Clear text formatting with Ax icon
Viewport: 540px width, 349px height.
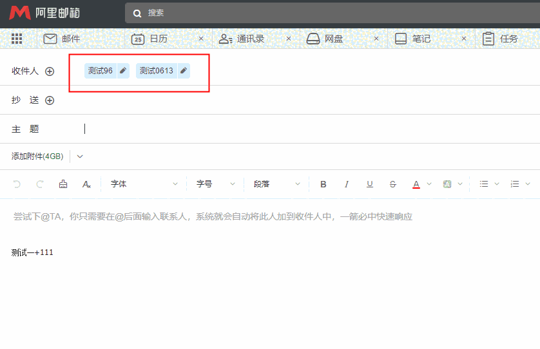click(x=86, y=185)
